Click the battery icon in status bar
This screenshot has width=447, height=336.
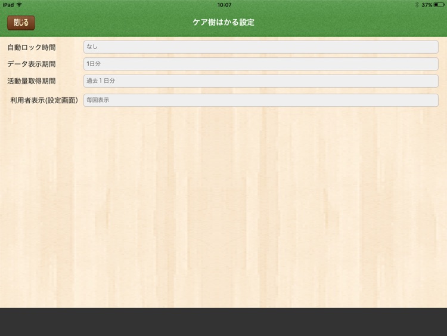coord(439,5)
